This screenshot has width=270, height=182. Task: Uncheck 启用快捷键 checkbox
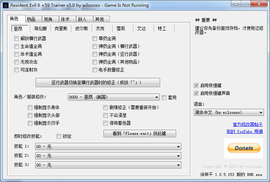tap(196, 86)
